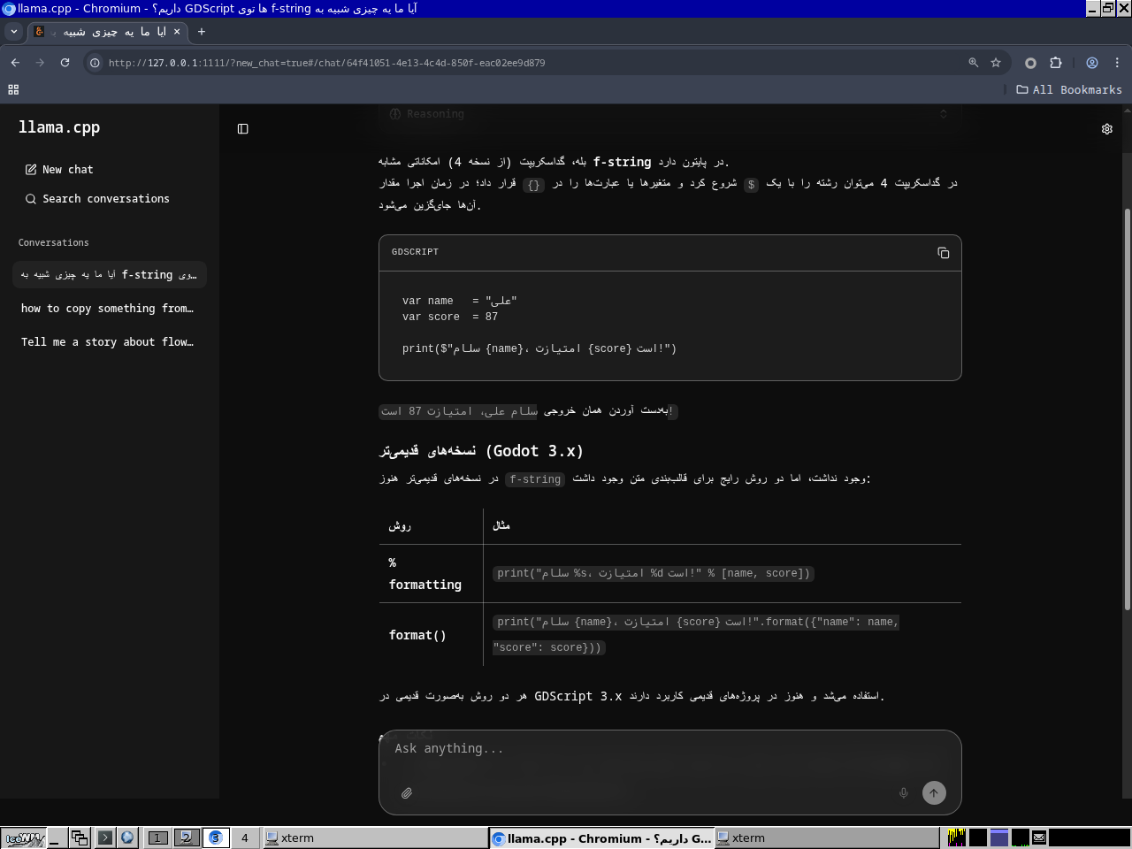Reload the current page
This screenshot has height=849, width=1132.
click(65, 63)
